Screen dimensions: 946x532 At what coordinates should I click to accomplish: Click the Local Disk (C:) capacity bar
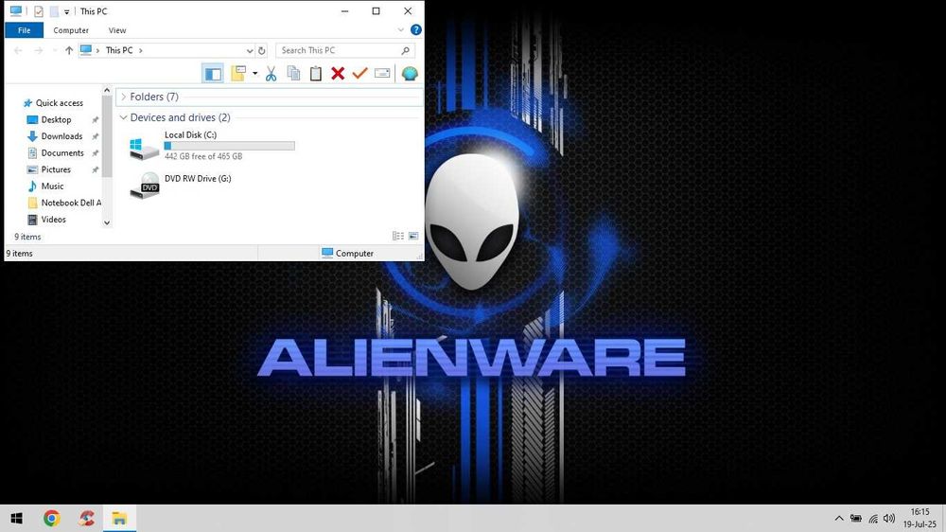tap(229, 146)
